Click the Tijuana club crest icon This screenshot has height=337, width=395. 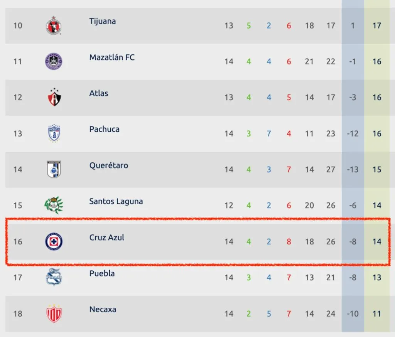pyautogui.click(x=54, y=25)
